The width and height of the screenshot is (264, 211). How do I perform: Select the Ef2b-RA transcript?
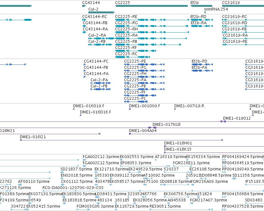pos(199,23)
